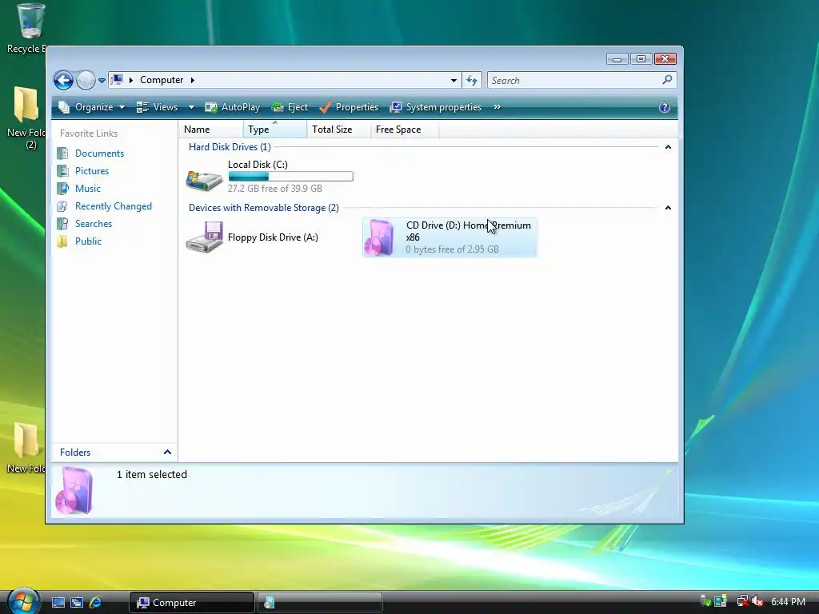Click the network disconnected tray icon
This screenshot has width=819, height=614.
[x=742, y=602]
